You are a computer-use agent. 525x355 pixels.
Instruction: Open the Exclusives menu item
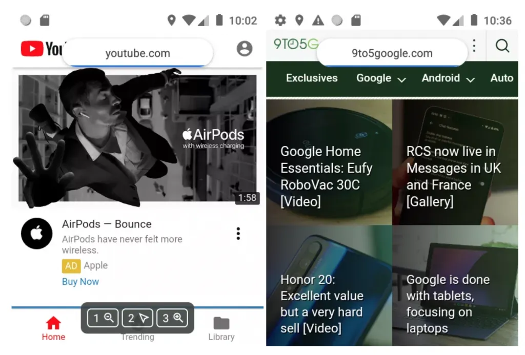pyautogui.click(x=312, y=78)
